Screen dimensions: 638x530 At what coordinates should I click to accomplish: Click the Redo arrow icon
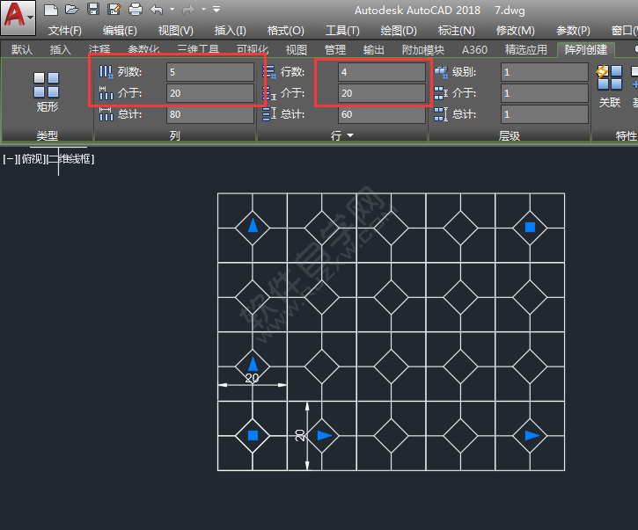click(188, 10)
